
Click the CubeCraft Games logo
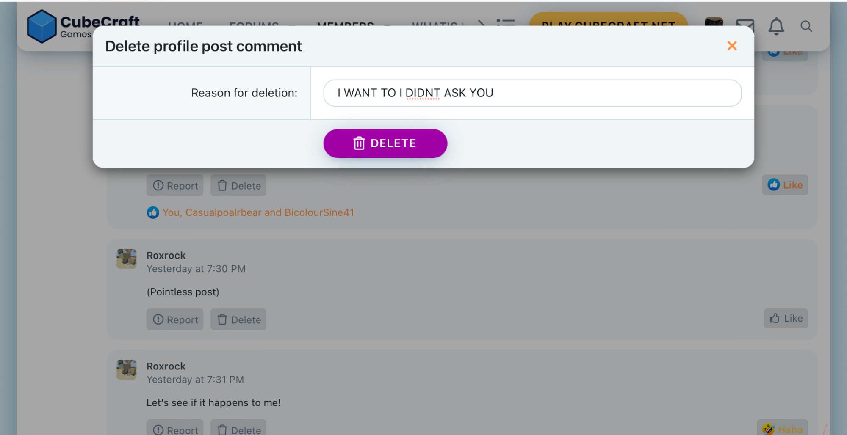[83, 26]
